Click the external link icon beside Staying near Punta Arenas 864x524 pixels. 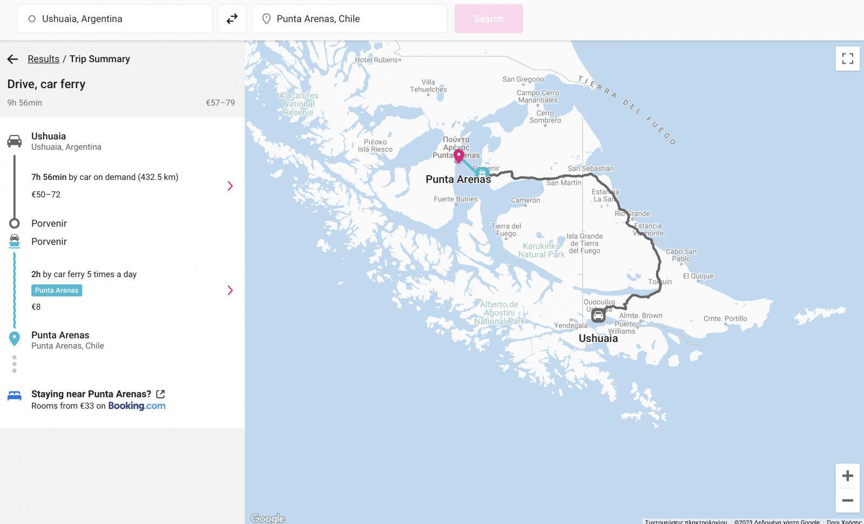[160, 394]
